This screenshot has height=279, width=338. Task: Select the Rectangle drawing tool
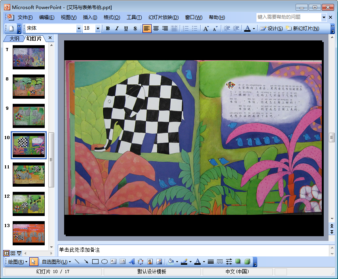click(95, 262)
